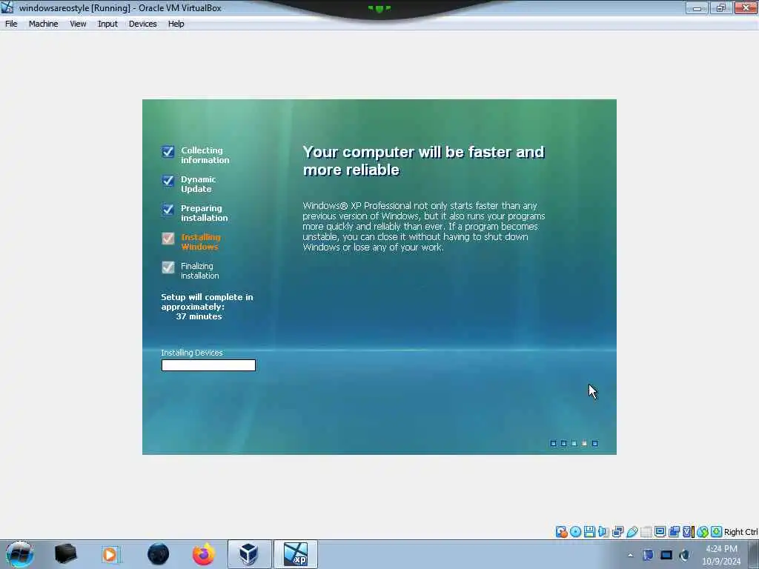The height and width of the screenshot is (569, 759).
Task: Open the black box app in taskbar
Action: (x=65, y=554)
